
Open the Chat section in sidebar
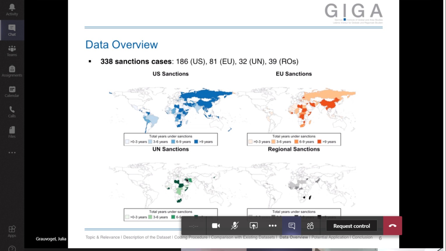click(12, 30)
